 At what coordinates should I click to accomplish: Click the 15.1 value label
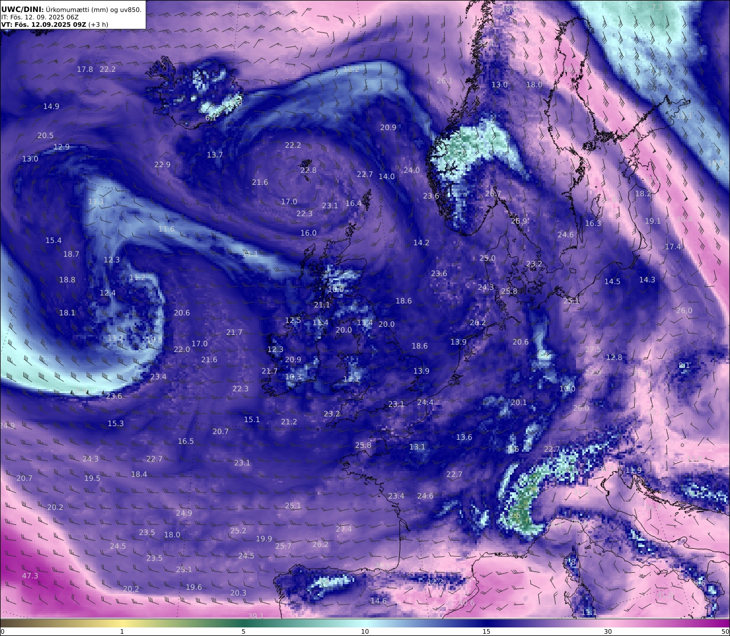252,420
